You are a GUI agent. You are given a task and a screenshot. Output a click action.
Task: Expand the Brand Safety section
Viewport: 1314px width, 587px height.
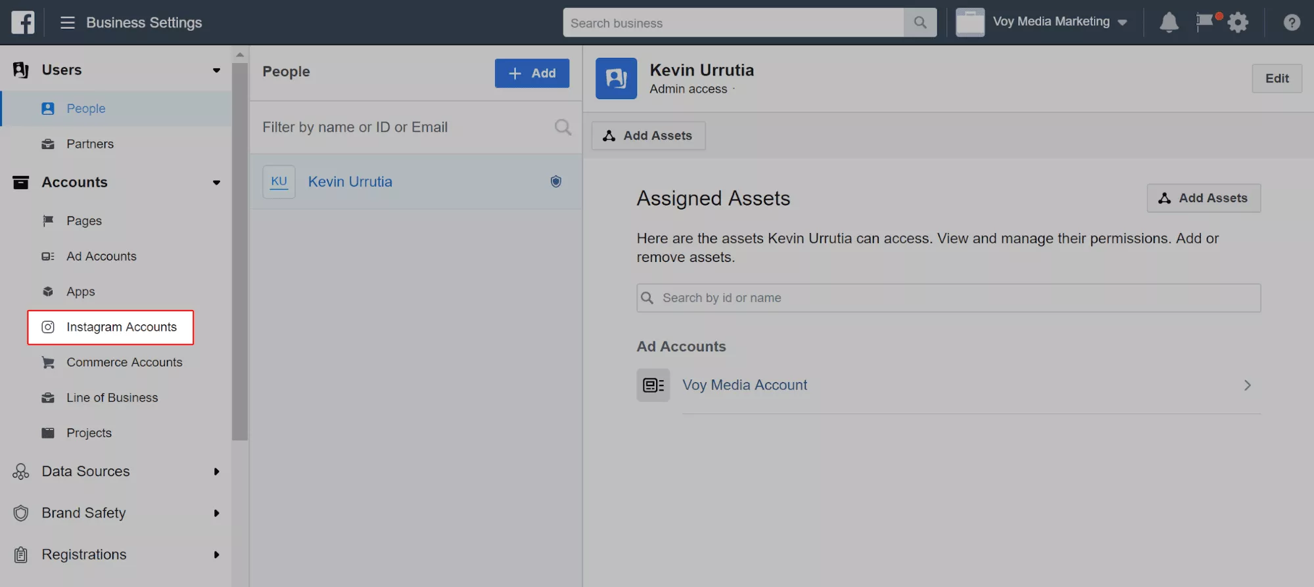[216, 513]
